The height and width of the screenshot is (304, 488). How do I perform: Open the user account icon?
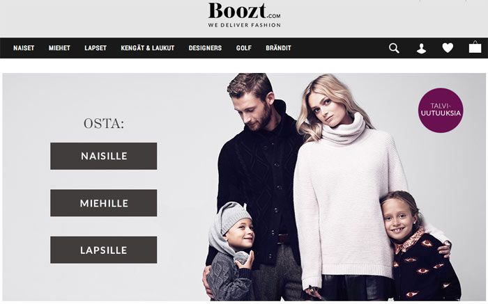click(x=421, y=49)
